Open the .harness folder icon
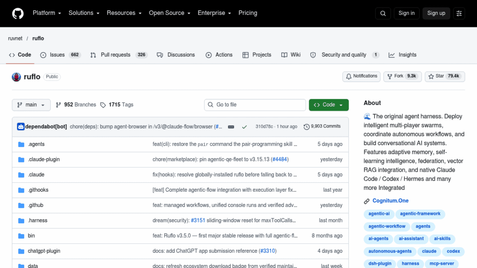Screen dimensions: 477x268 21,221
